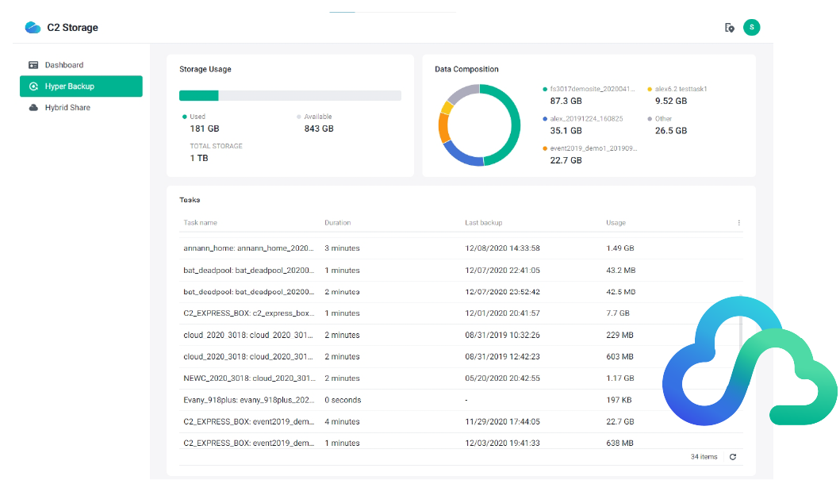The height and width of the screenshot is (480, 840).
Task: Select the Evany_918plus task row
Action: click(x=462, y=400)
